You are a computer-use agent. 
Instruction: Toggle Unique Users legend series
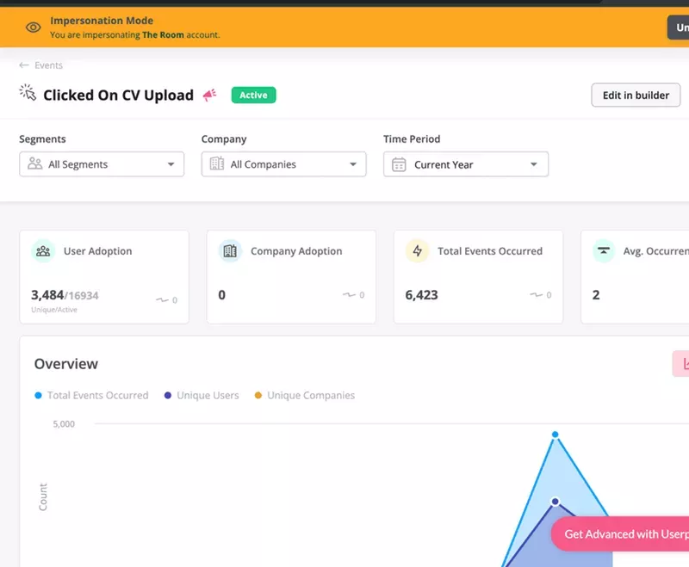202,396
